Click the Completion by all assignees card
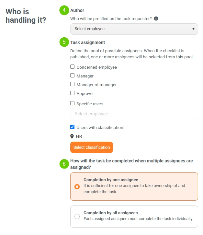The height and width of the screenshot is (235, 203). pyautogui.click(x=134, y=217)
